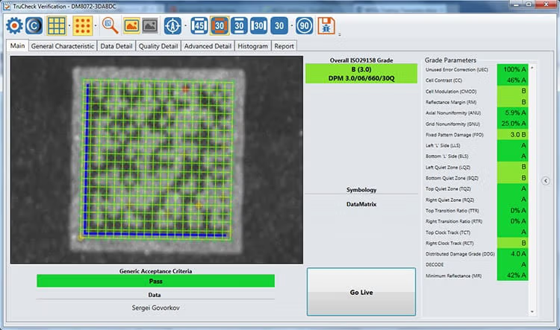This screenshot has width=560, height=330.
Task: Expand the side panel with chevron arrow
Action: (x=546, y=180)
